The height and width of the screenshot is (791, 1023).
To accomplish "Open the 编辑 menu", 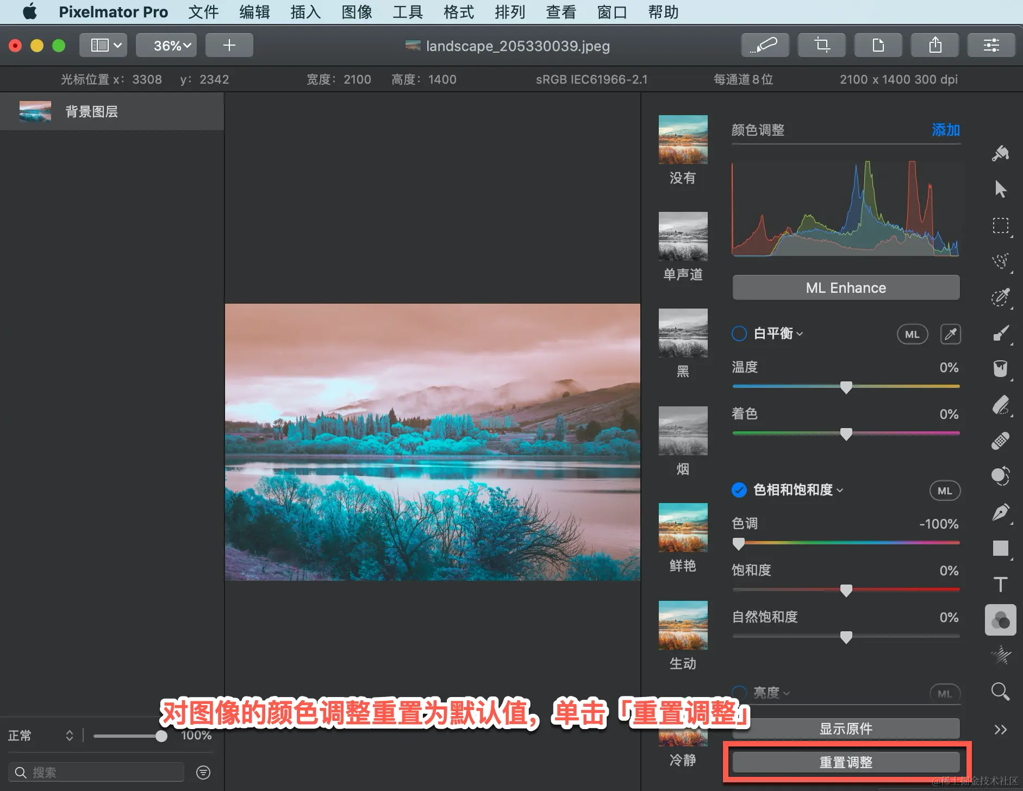I will point(254,12).
